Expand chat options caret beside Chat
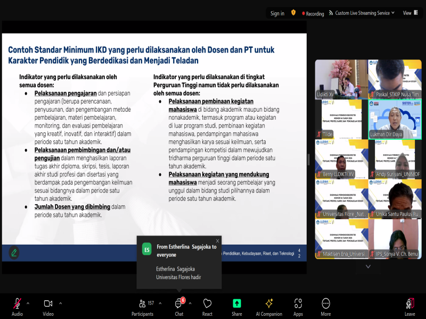426x319 pixels. [x=190, y=303]
